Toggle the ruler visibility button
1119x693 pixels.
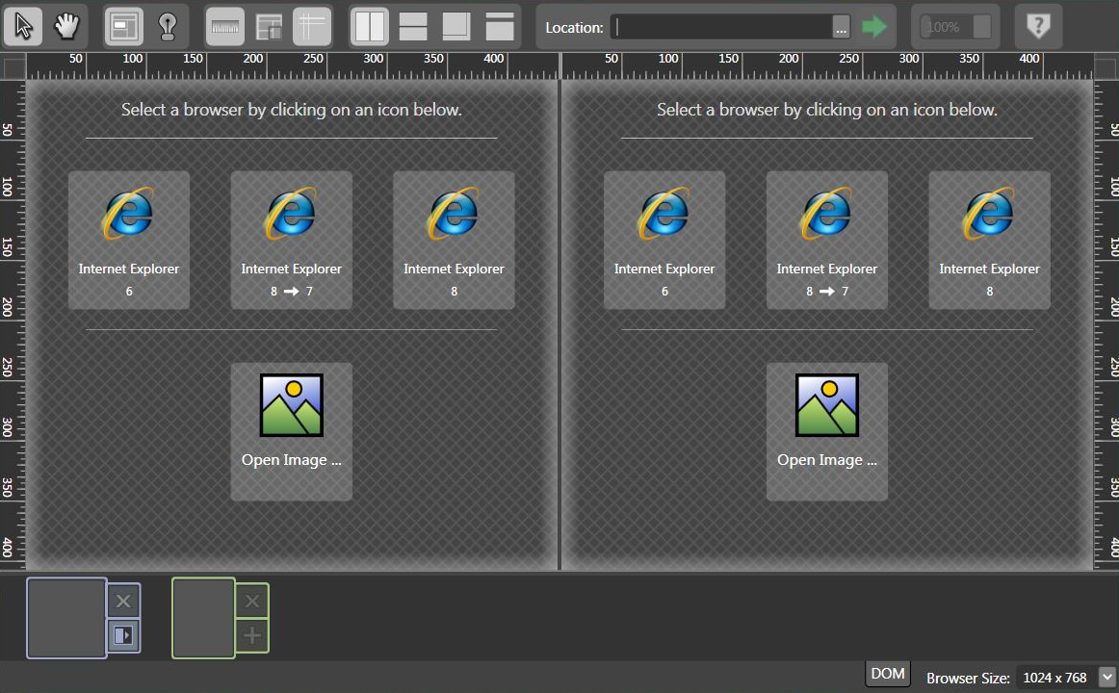pos(225,27)
